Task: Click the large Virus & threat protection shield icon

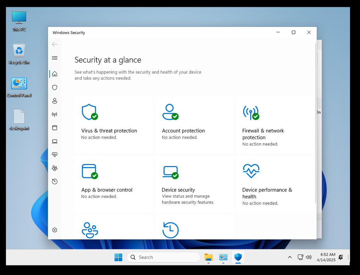Action: tap(90, 112)
